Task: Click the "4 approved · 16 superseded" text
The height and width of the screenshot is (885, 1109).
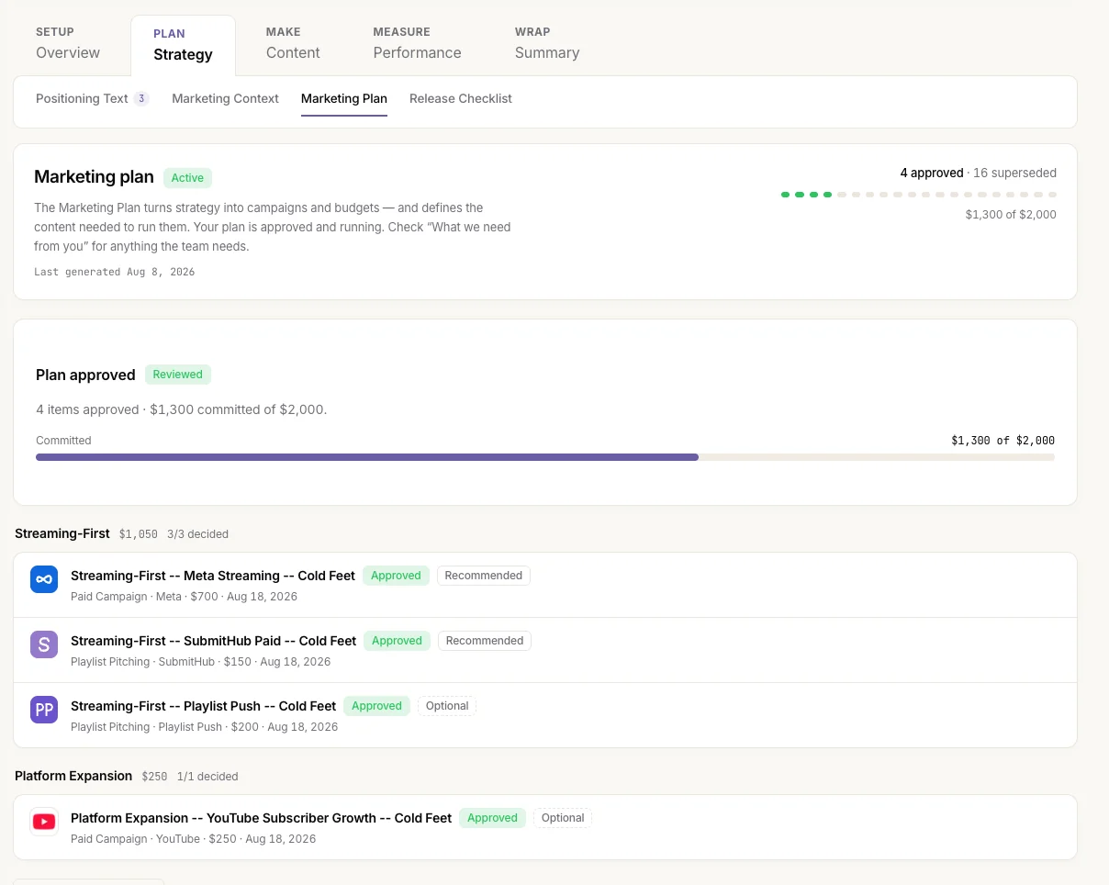Action: pyautogui.click(x=979, y=173)
